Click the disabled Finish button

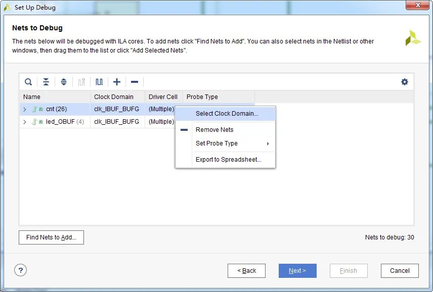coord(349,271)
